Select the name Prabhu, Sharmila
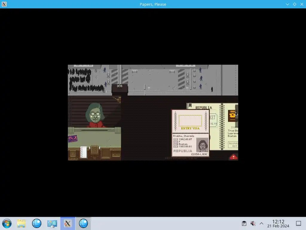Viewport: 306px width, 230px height. coord(183,136)
